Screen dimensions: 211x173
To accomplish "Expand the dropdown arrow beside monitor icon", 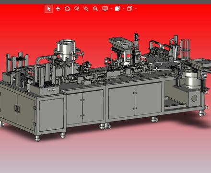I will pyautogui.click(x=111, y=9).
